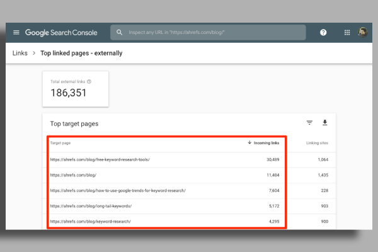The image size is (378, 252).
Task: Go back to Links breadcrumb
Action: 20,53
